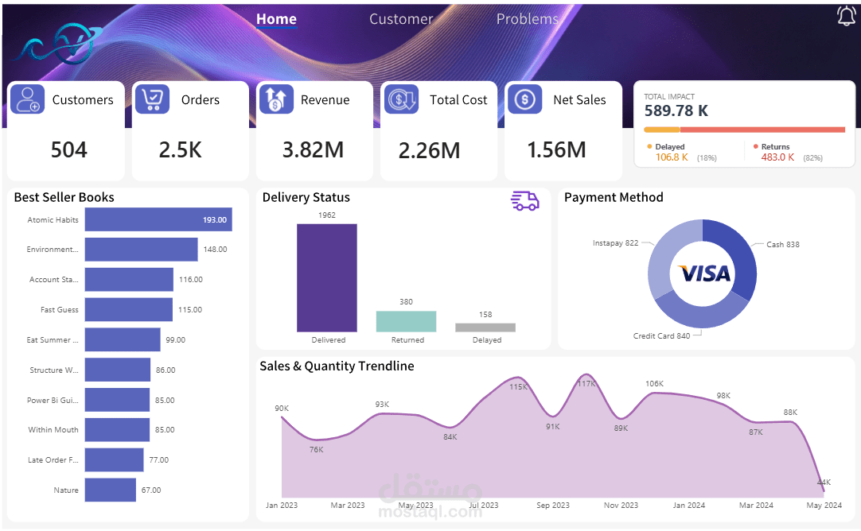Image resolution: width=861 pixels, height=531 pixels.
Task: Click the Delayed 106.8 K value
Action: [x=672, y=157]
